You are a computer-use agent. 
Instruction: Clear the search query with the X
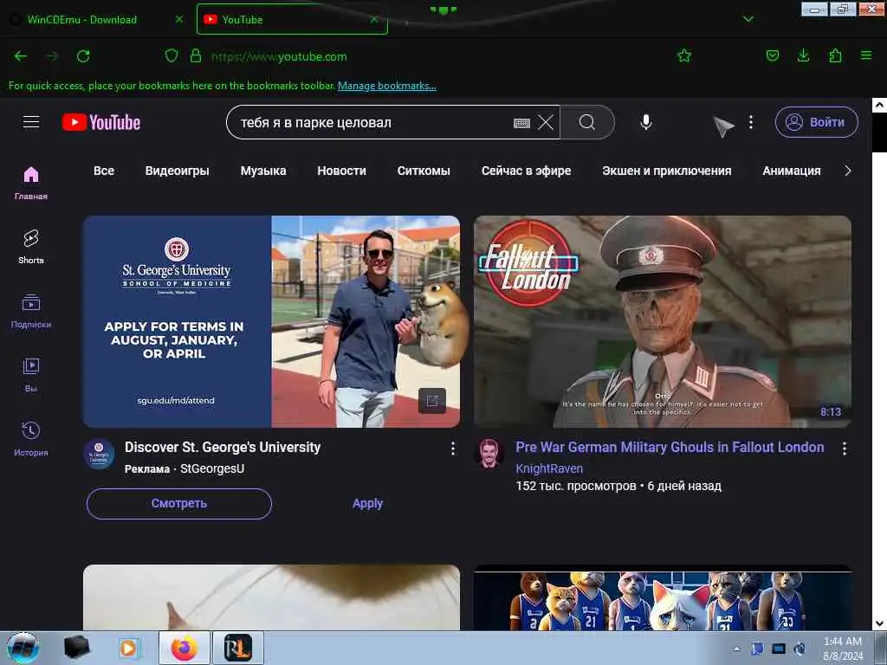click(x=546, y=122)
